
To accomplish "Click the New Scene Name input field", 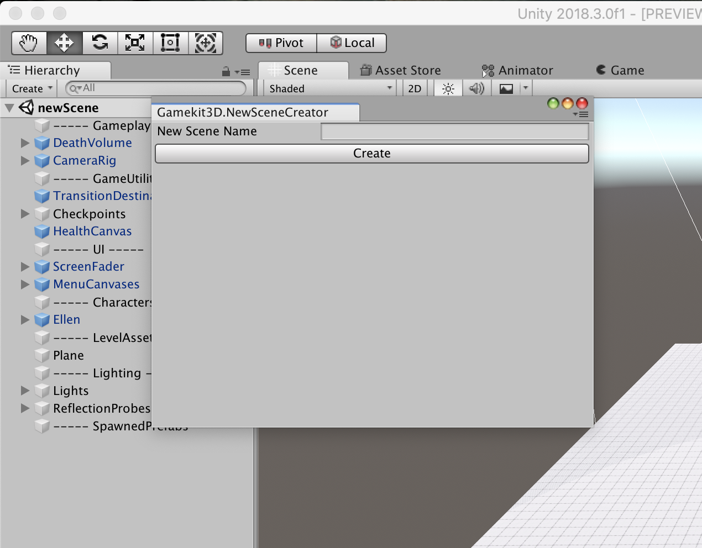I will point(454,131).
